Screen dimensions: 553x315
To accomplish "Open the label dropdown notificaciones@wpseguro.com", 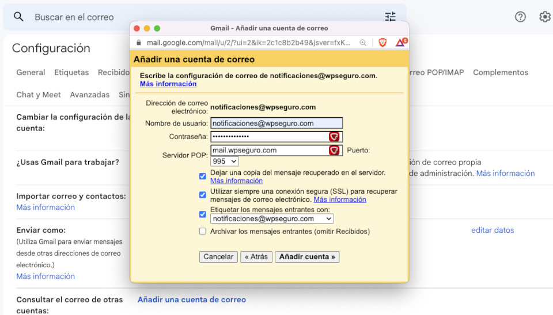I will point(272,218).
